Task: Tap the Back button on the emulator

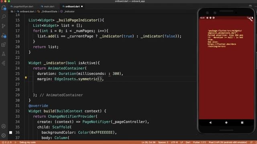Action: pyautogui.click(x=210, y=122)
